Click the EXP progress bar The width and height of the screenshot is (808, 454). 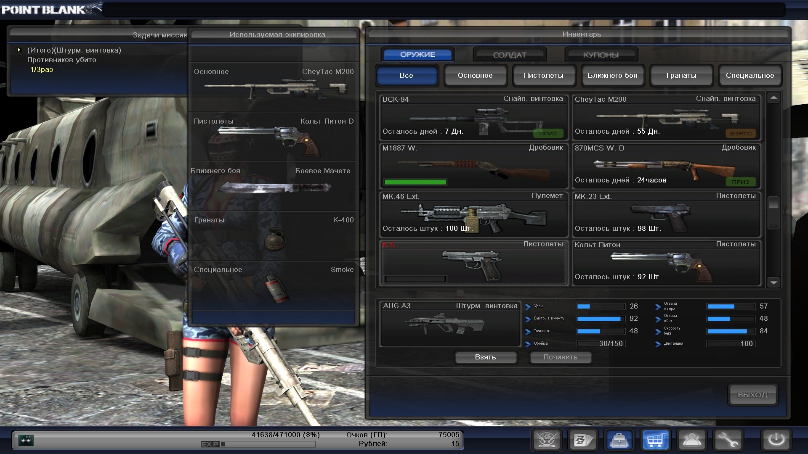(x=258, y=444)
